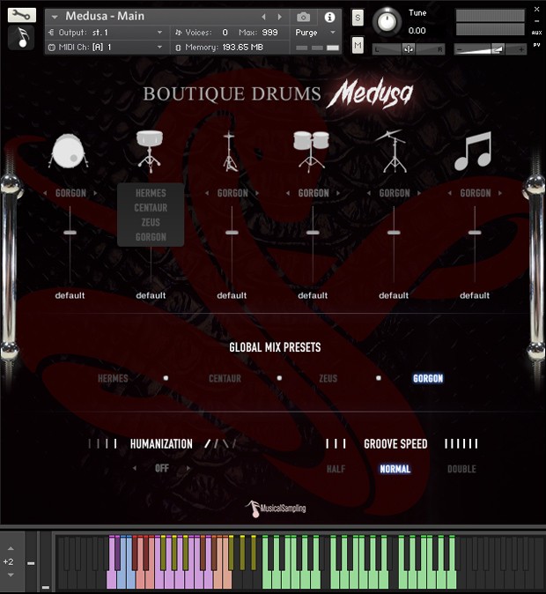Choose ZEUS in the snare preset menu
The width and height of the screenshot is (546, 594).
click(x=151, y=222)
